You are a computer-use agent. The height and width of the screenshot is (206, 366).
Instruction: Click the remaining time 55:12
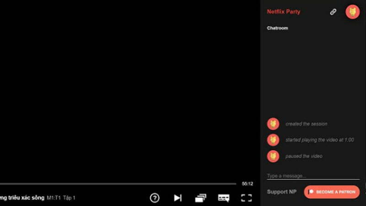coord(247,184)
